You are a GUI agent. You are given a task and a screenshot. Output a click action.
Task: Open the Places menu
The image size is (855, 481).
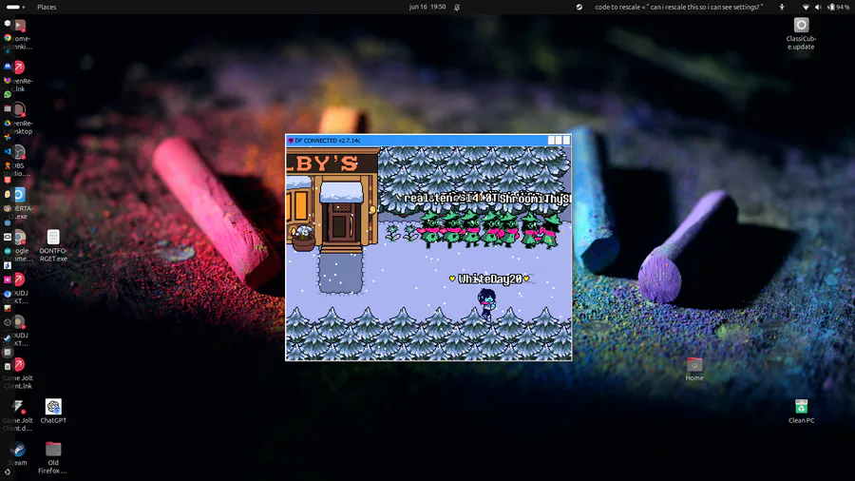(47, 7)
